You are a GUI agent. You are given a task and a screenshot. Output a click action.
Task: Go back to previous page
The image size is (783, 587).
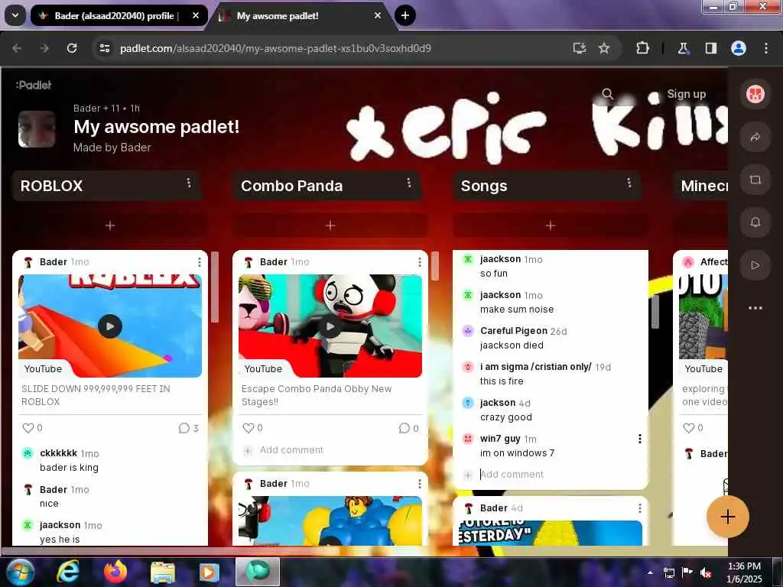tap(17, 48)
